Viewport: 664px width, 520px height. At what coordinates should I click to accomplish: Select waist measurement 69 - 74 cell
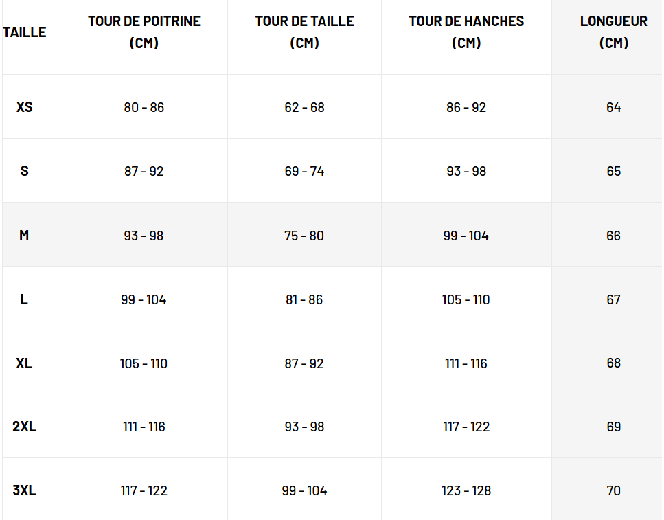point(304,171)
